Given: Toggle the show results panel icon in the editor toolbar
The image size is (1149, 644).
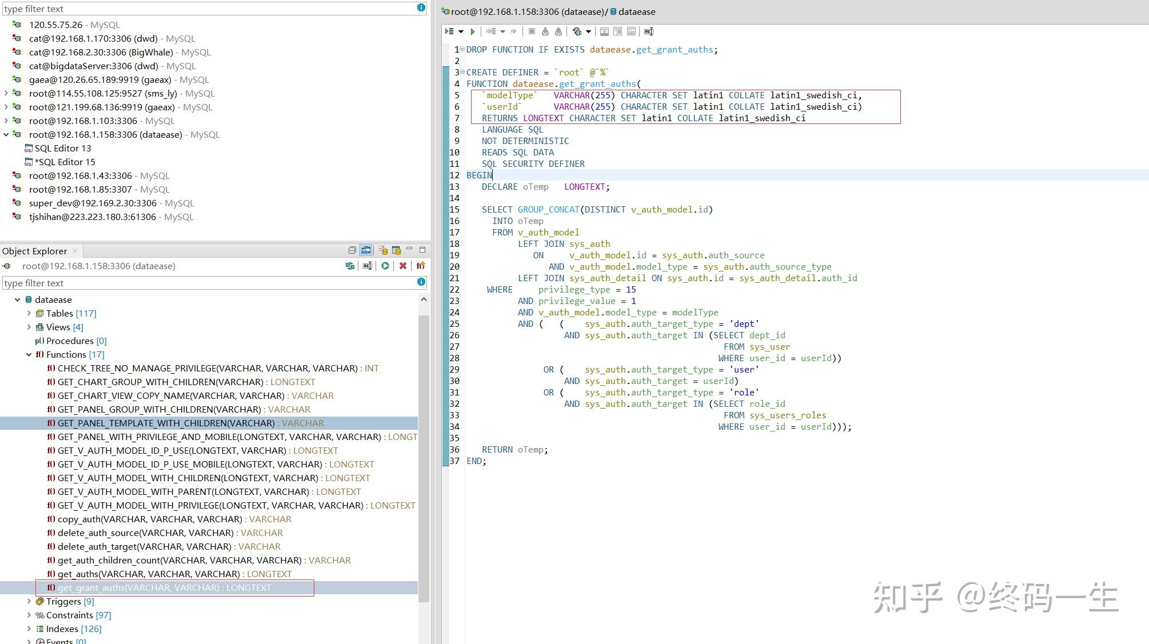Looking at the screenshot, I should pyautogui.click(x=604, y=31).
